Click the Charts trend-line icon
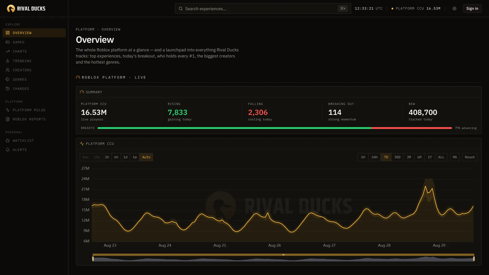Image resolution: width=489 pixels, height=275 pixels. (8, 51)
